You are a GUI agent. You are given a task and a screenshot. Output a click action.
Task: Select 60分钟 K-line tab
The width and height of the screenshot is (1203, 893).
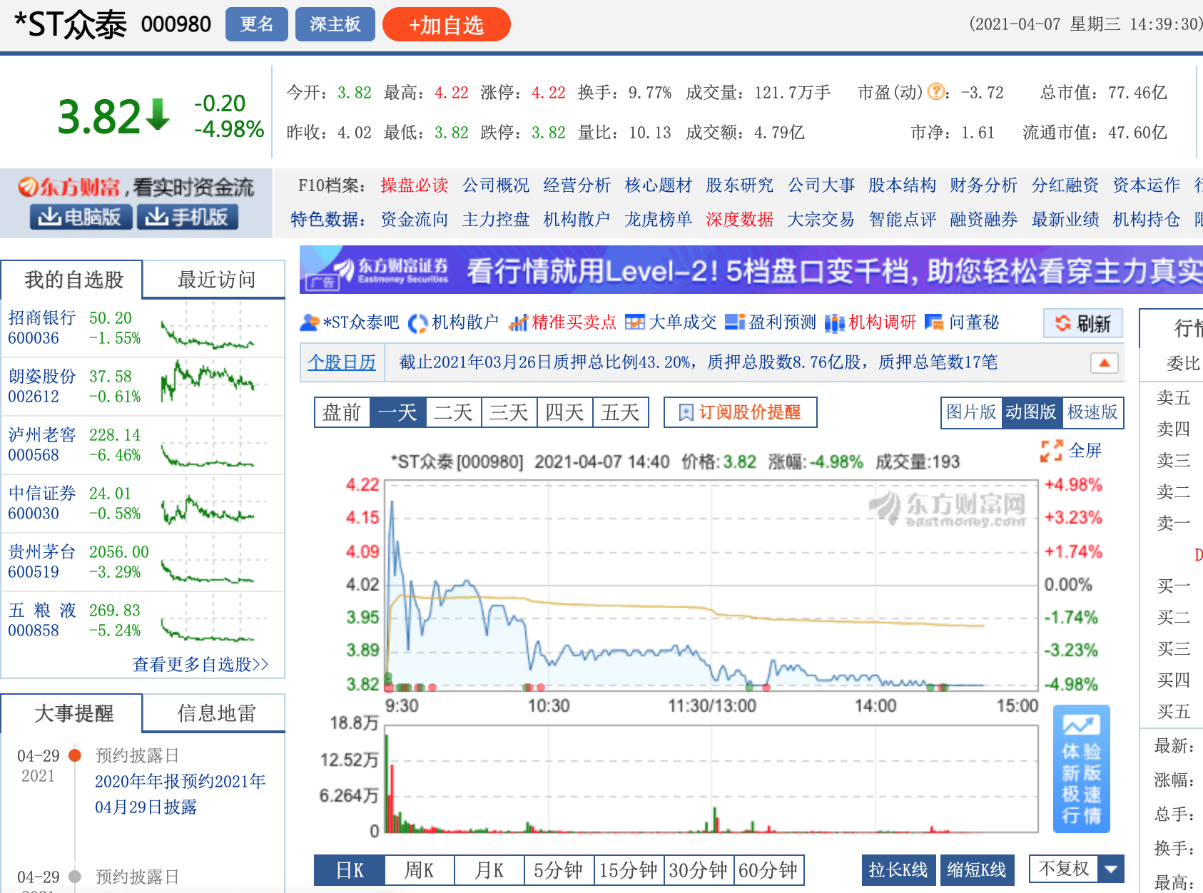pos(769,870)
